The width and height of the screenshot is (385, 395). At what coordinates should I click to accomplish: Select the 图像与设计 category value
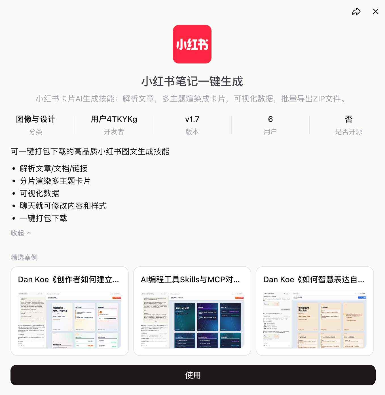36,119
